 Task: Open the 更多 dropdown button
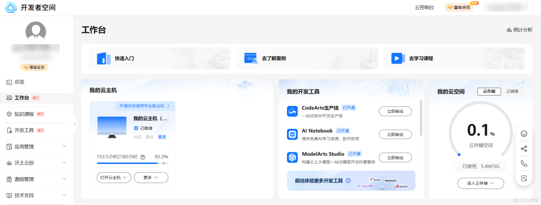point(151,178)
